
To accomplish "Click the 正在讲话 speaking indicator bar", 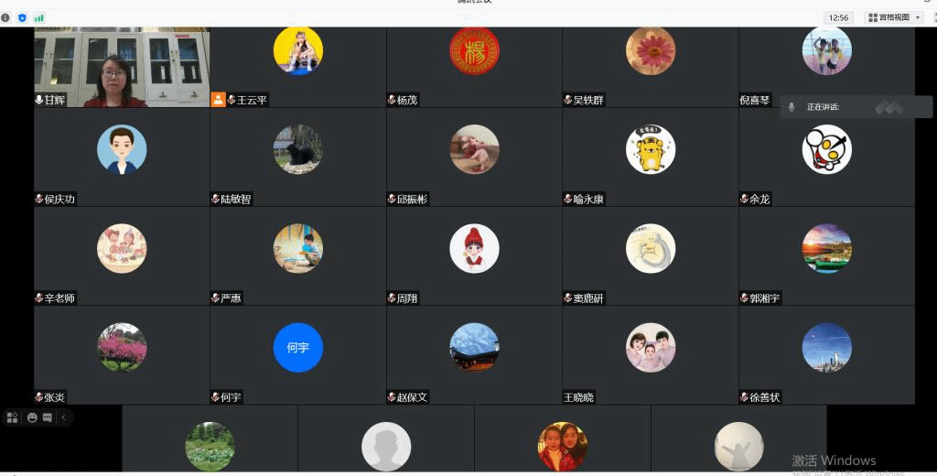I will (x=856, y=107).
